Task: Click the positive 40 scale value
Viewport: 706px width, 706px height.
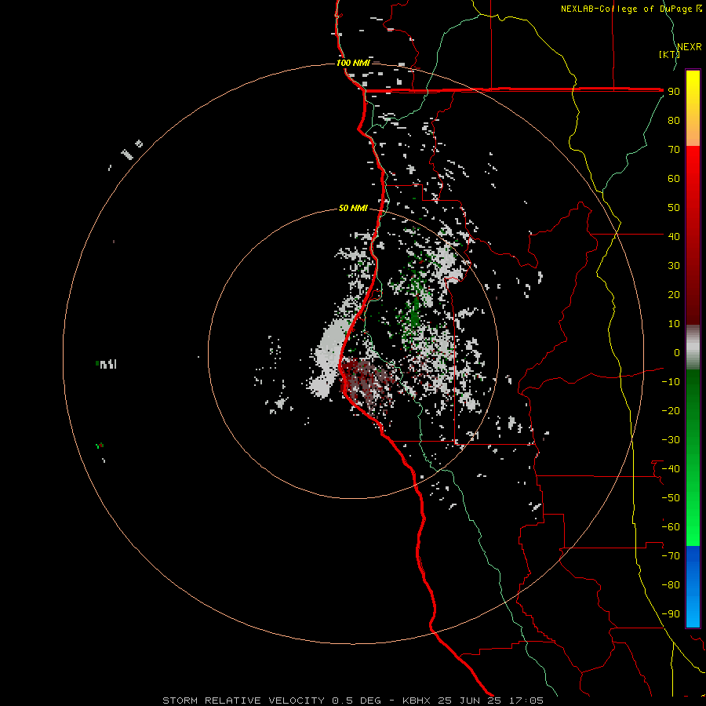Action: tap(674, 237)
